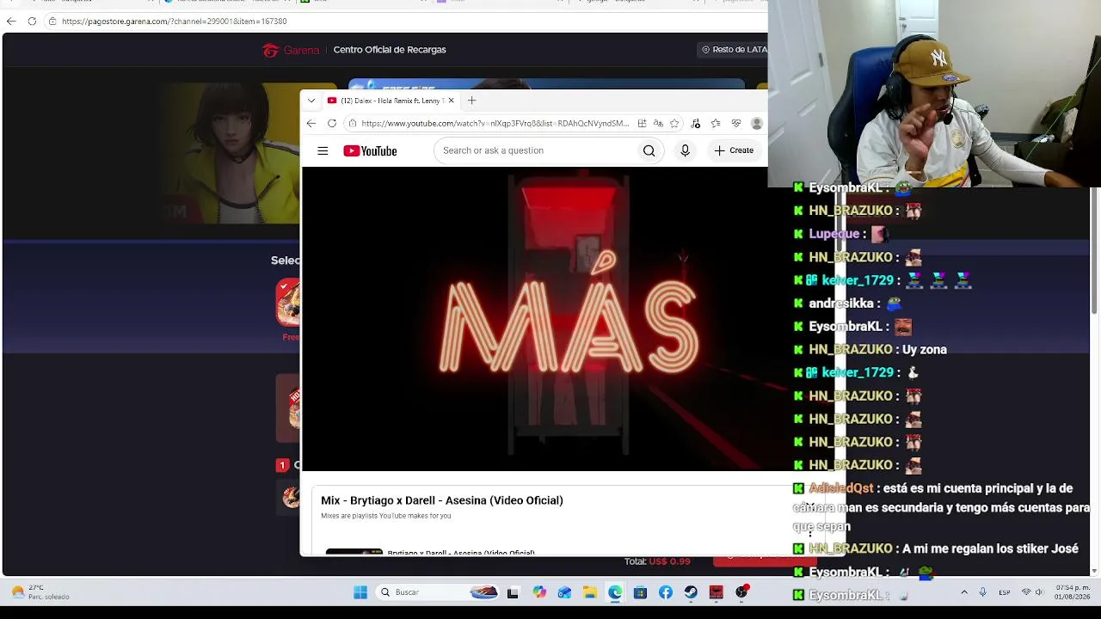Open the taskbar clock showing 07:54 p. m.
Screen dimensions: 1101x619
click(x=1073, y=592)
